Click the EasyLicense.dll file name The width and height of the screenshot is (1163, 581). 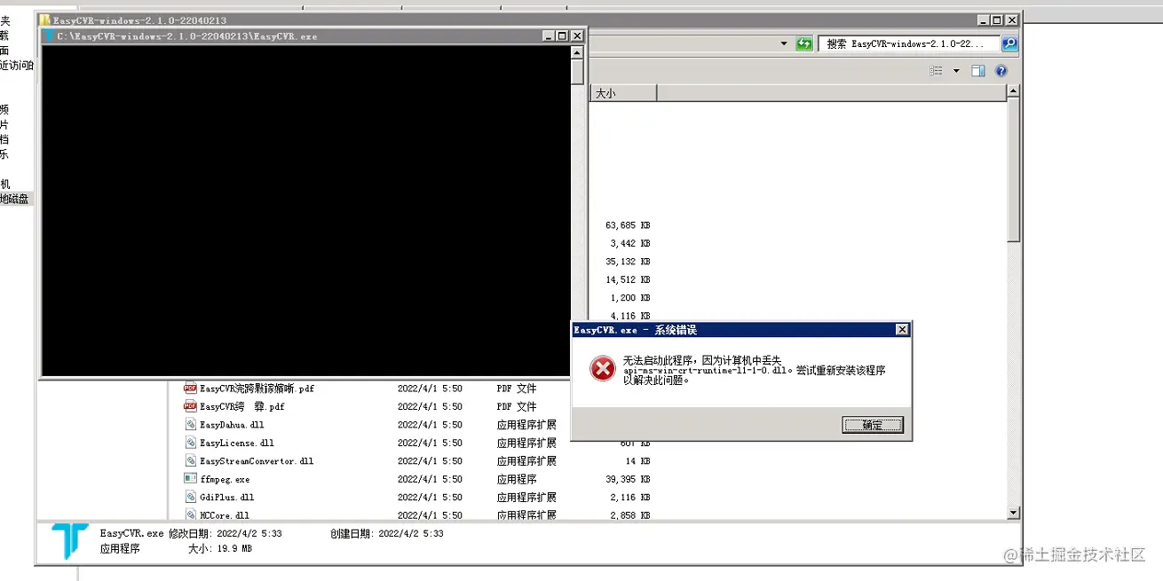(x=237, y=443)
